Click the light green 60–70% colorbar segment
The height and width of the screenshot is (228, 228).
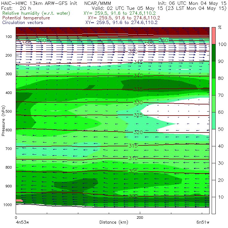(214, 104)
